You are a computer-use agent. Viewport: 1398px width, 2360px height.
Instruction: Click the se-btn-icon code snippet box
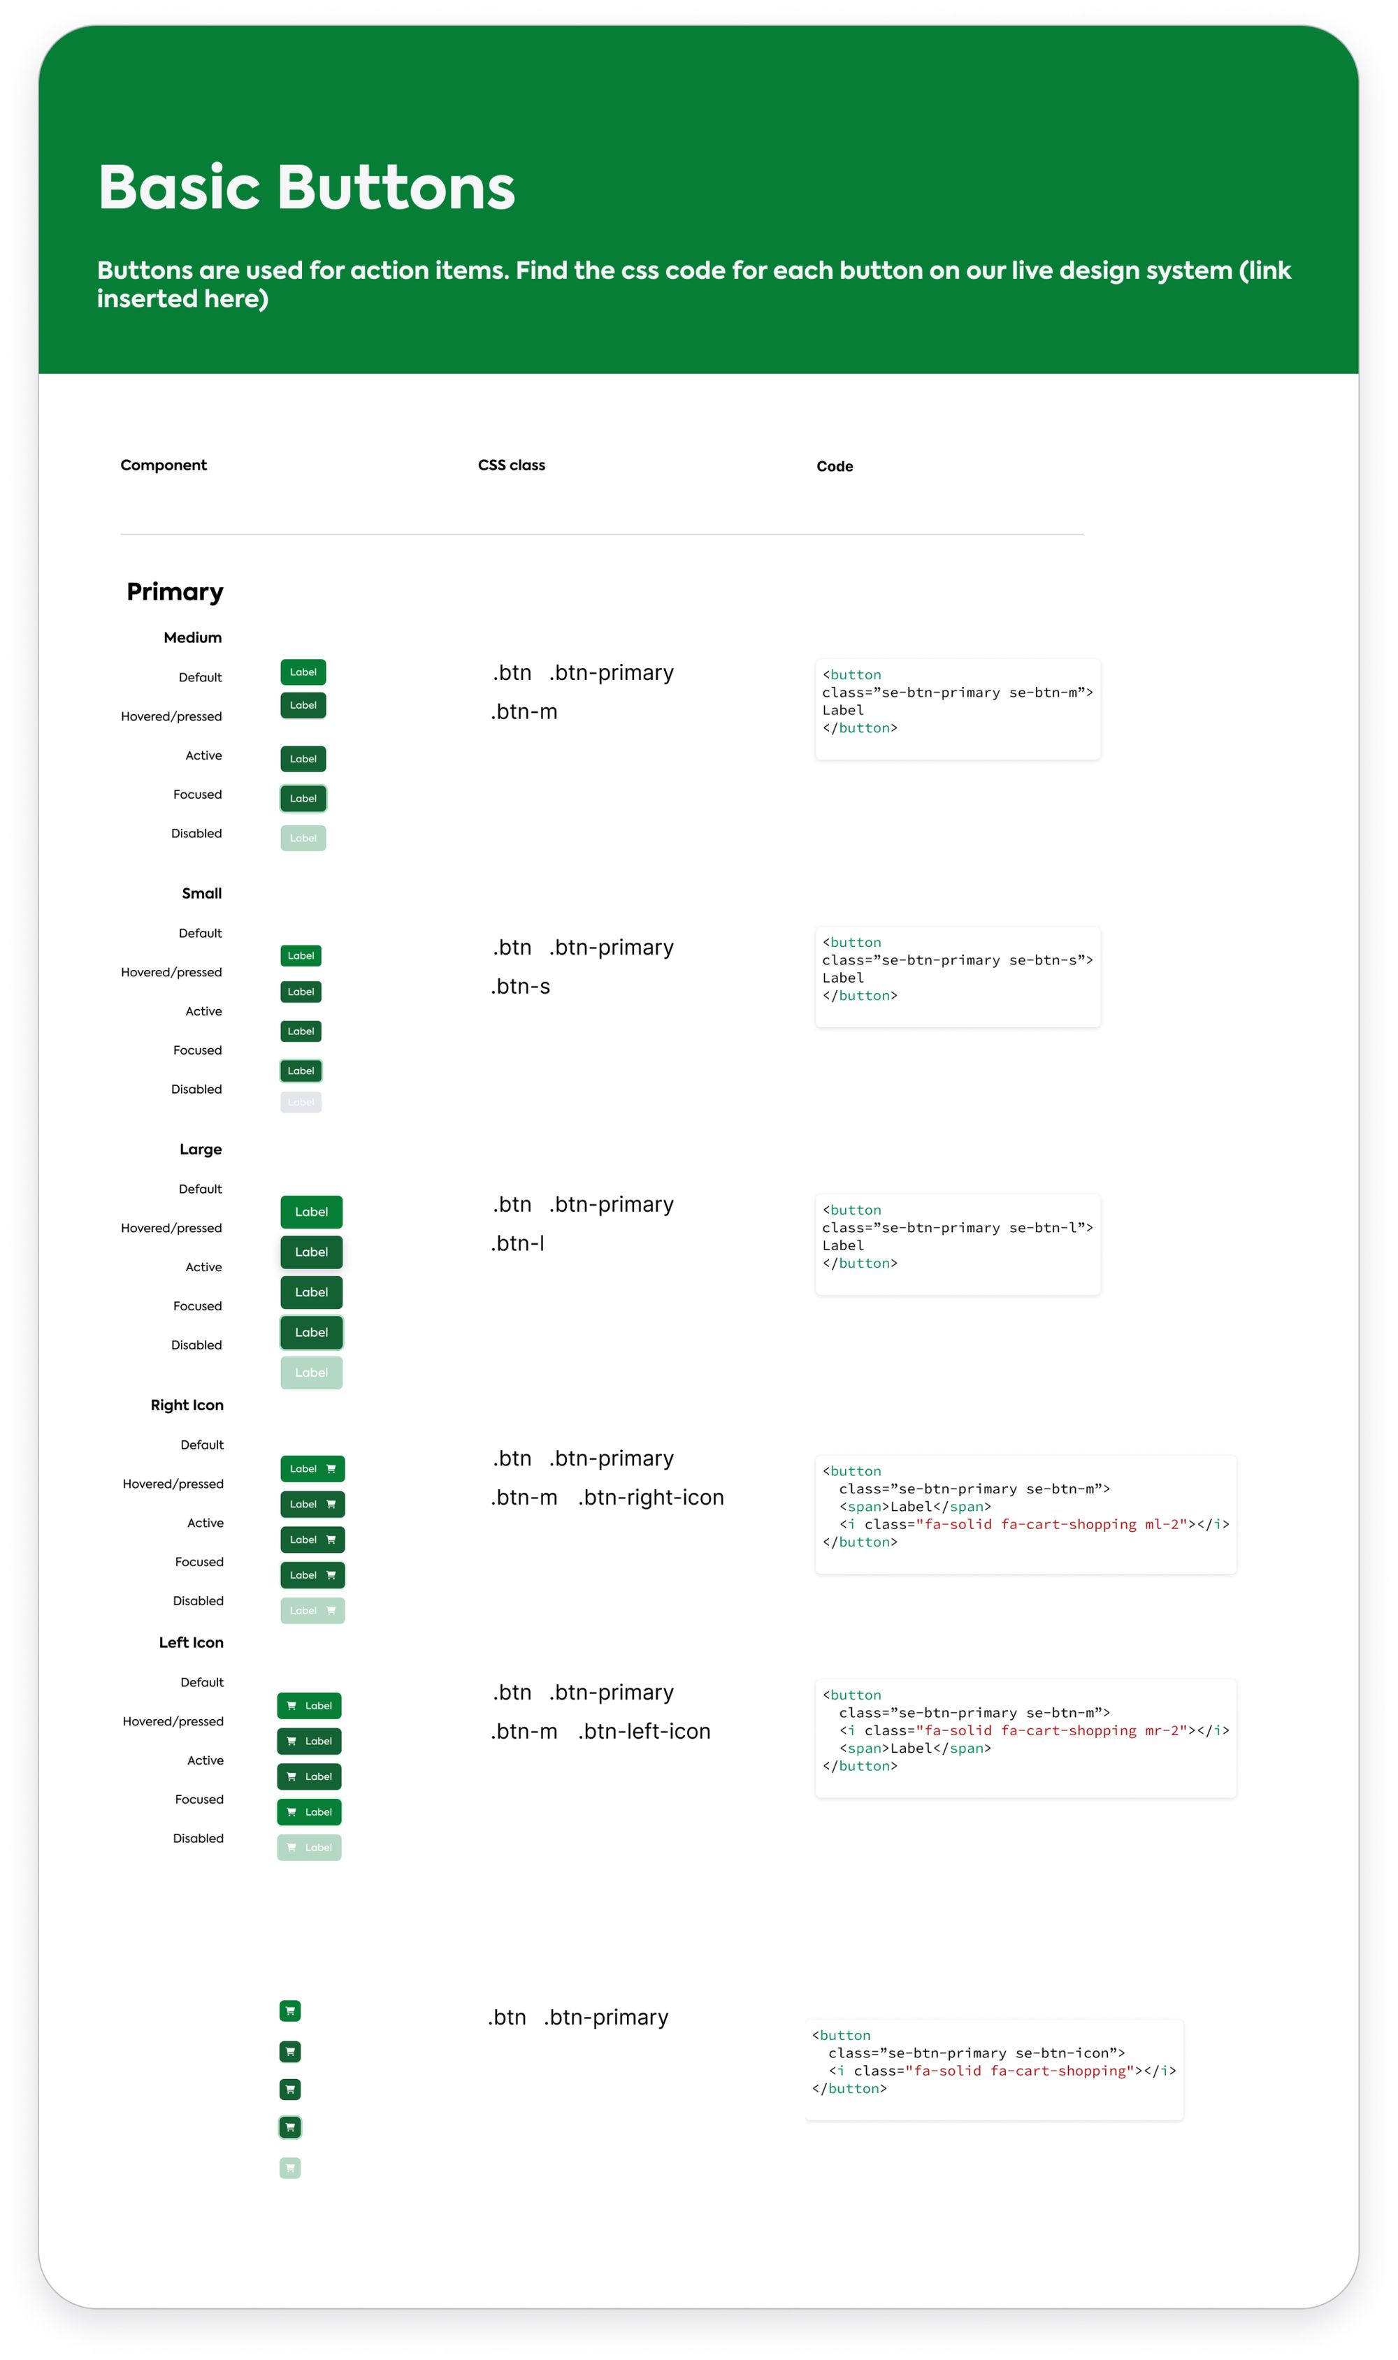994,2069
